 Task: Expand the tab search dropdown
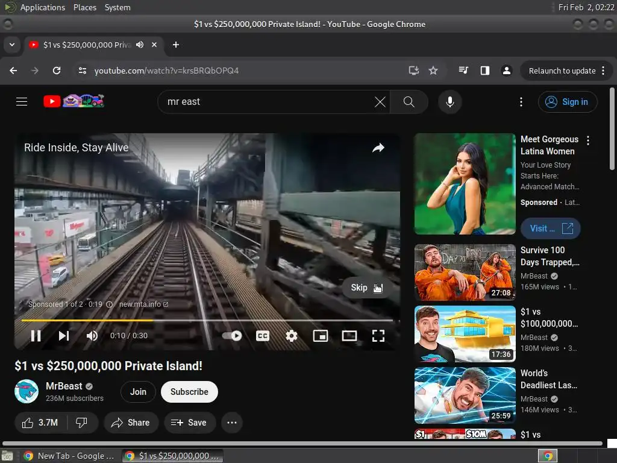tap(12, 45)
